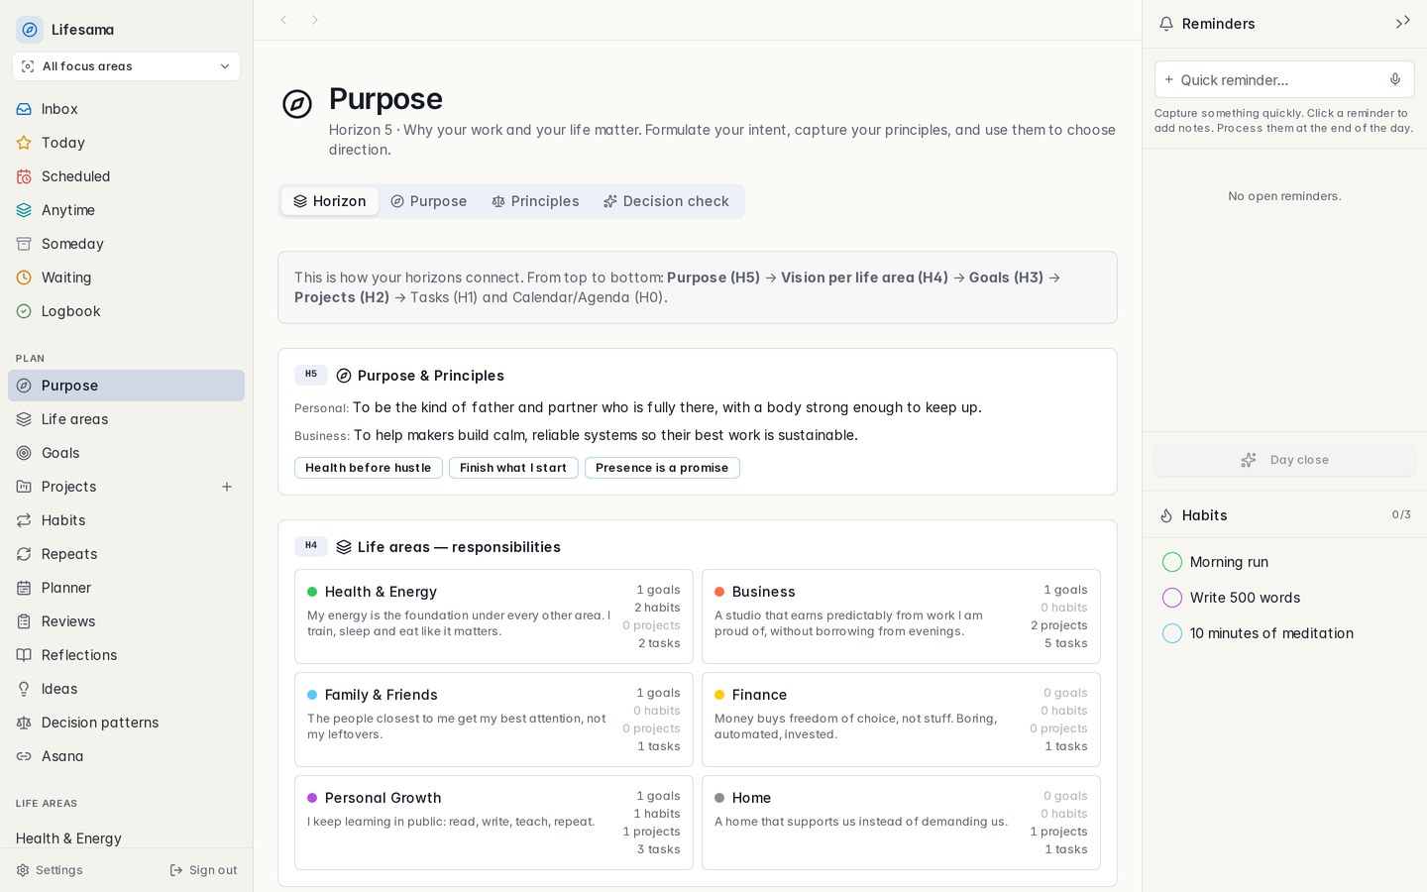Check off the Morning run habit

tap(1172, 562)
